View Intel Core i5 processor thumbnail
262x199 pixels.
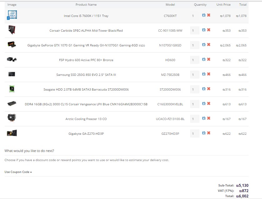(12, 15)
